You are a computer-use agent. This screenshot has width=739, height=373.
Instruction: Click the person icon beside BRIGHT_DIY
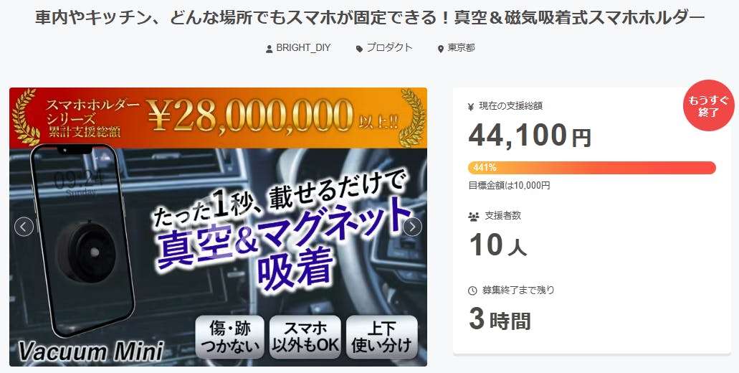269,49
